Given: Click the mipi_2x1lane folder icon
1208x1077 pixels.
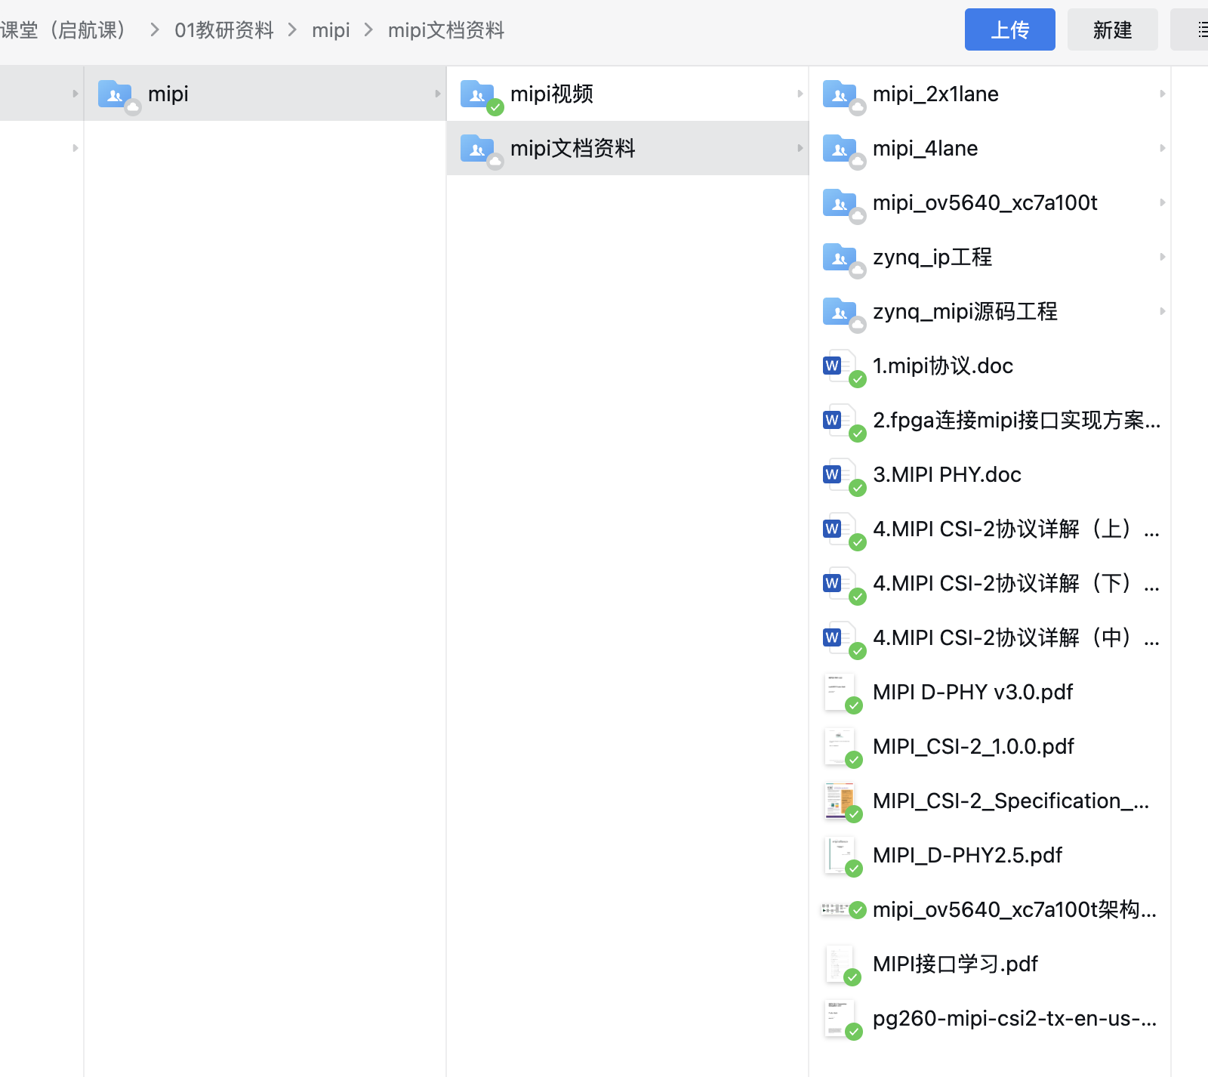Looking at the screenshot, I should (840, 94).
